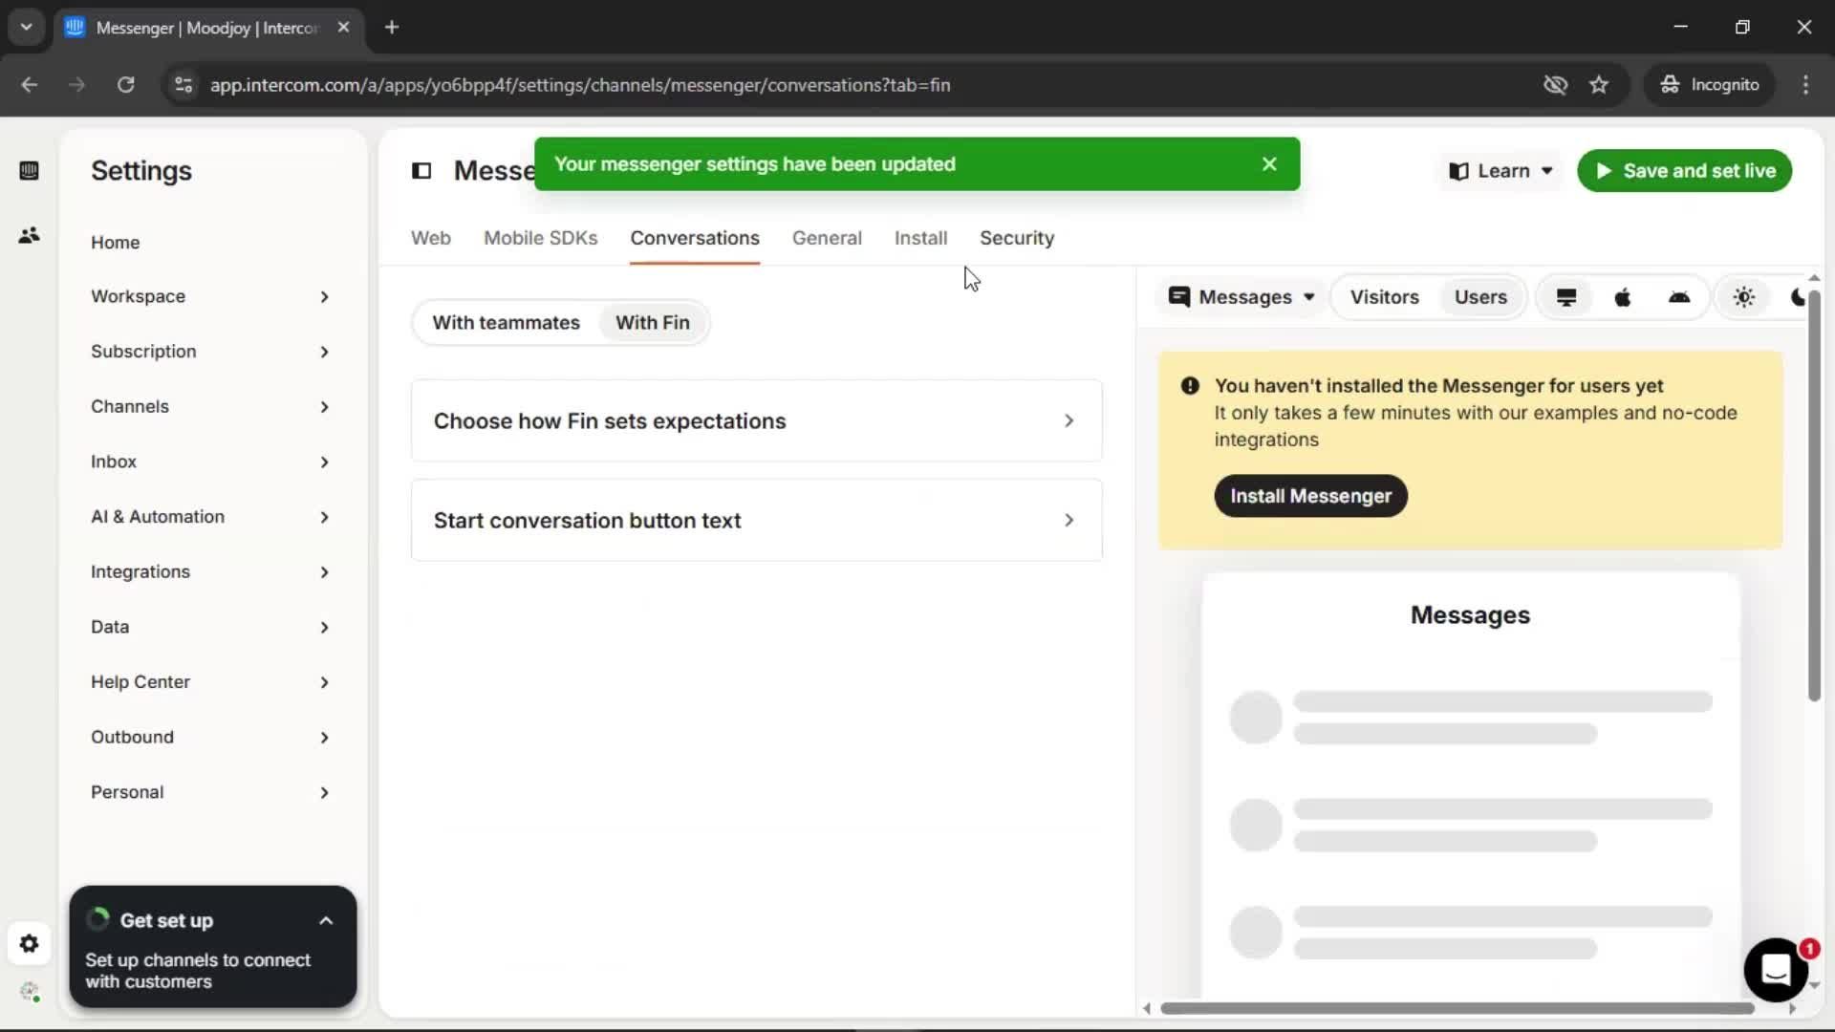Switch to the Install tab
This screenshot has width=1835, height=1032.
920,239
